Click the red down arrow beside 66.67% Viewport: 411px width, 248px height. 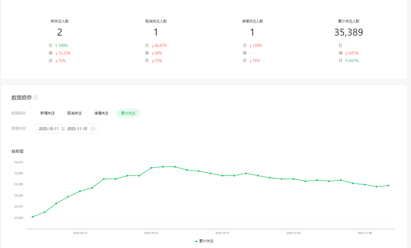[153, 46]
